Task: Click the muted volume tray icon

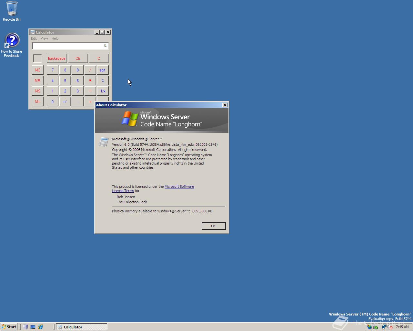Action: (x=390, y=327)
